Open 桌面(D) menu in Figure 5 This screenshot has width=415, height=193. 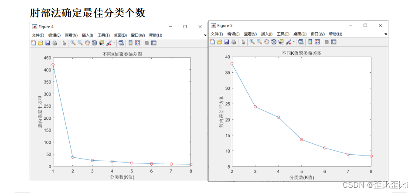click(300, 34)
